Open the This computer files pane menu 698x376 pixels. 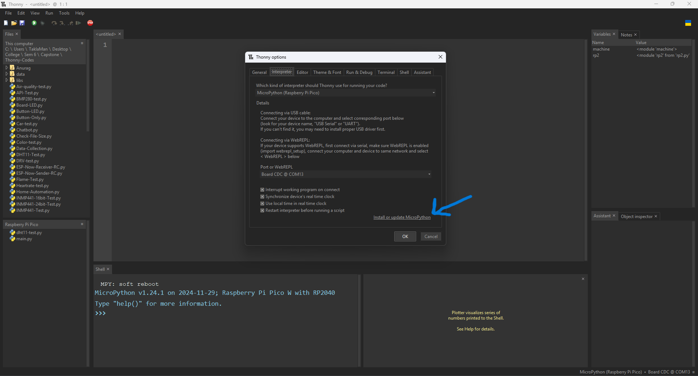[82, 43]
